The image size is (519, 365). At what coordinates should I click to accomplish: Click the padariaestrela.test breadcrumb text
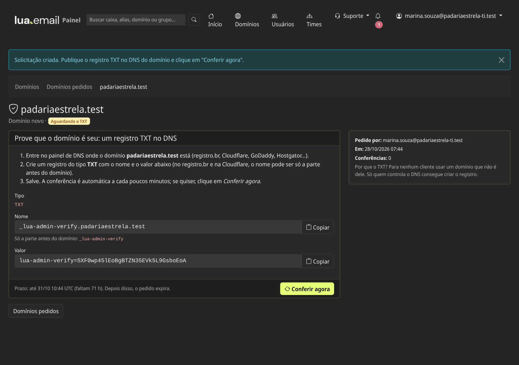point(124,87)
